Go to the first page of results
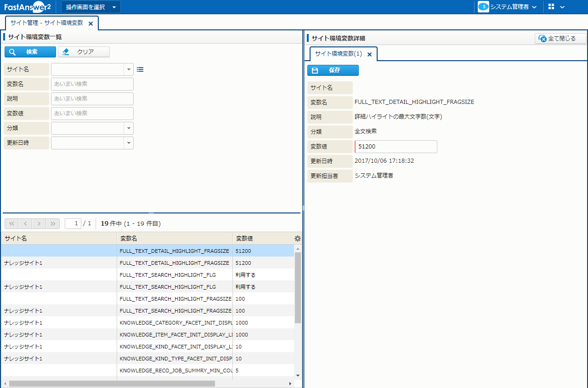 tap(11, 224)
